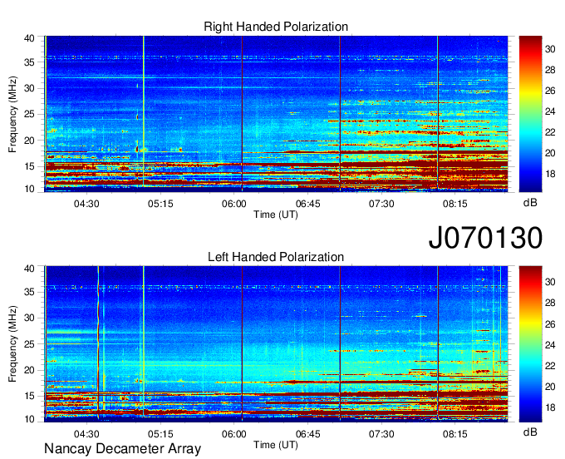565x459 pixels.
Task: Click inside the Right Handed Polarization spectrogram
Action: click(x=276, y=114)
